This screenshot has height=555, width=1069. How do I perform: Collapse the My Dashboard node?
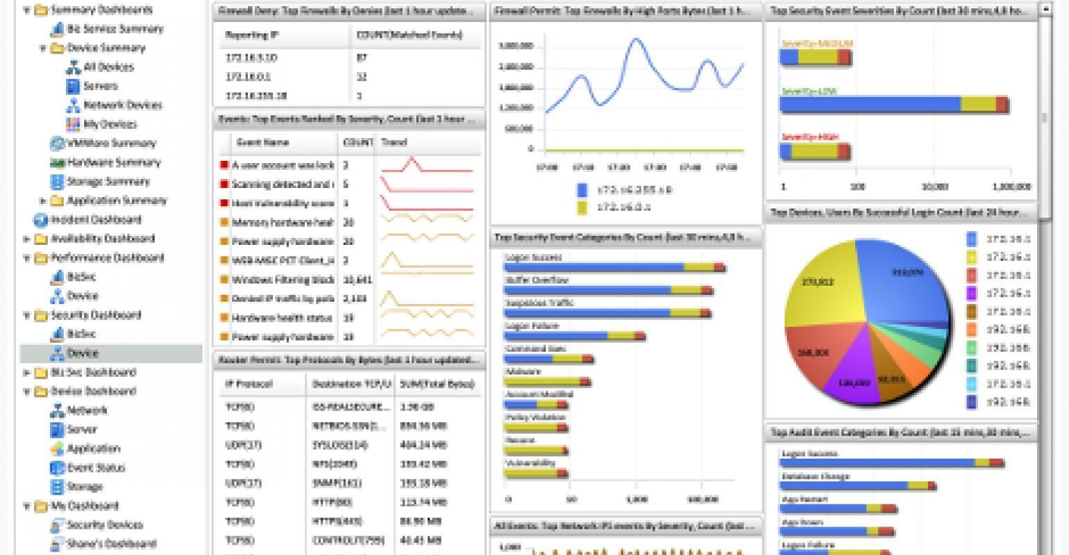pyautogui.click(x=27, y=506)
